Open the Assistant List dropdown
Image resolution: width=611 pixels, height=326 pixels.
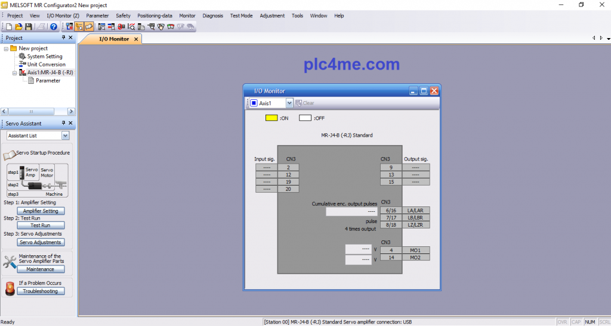point(65,136)
